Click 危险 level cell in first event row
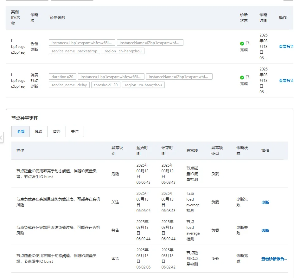 point(115,174)
